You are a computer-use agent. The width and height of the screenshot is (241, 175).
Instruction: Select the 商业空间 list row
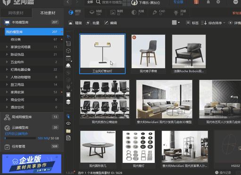(32, 100)
